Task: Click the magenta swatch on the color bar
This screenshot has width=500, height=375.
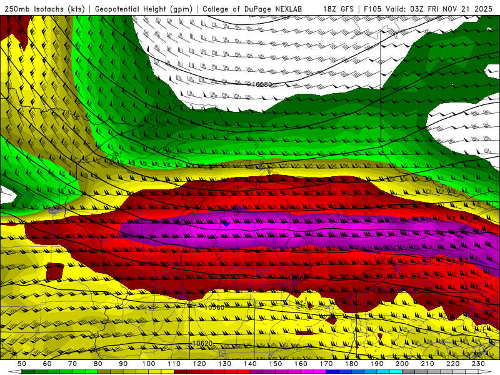Action: 319,371
